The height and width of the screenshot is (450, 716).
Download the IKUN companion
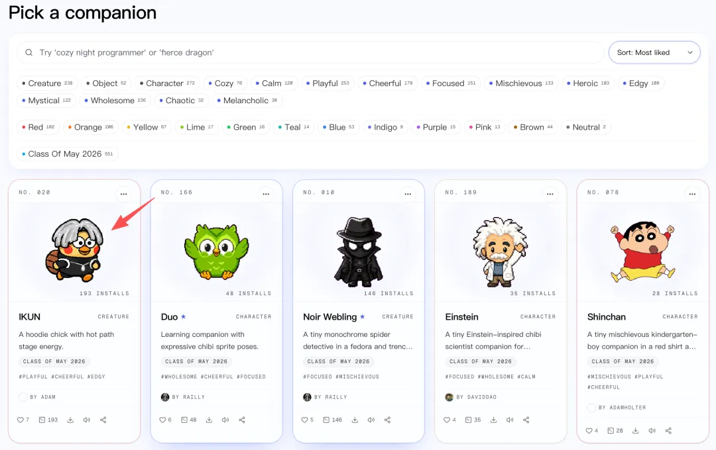70,420
